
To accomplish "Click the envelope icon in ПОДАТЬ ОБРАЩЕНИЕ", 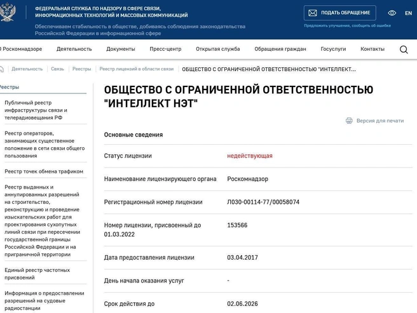I will (x=313, y=13).
